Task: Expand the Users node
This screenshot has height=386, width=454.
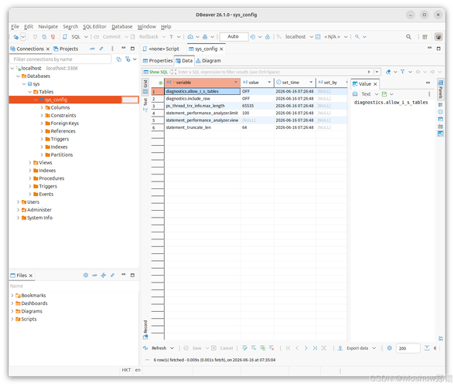Action: [x=19, y=202]
